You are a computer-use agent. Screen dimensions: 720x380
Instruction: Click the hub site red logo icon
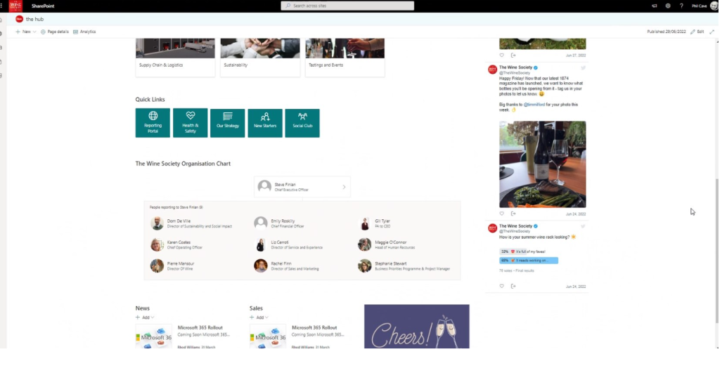point(19,19)
